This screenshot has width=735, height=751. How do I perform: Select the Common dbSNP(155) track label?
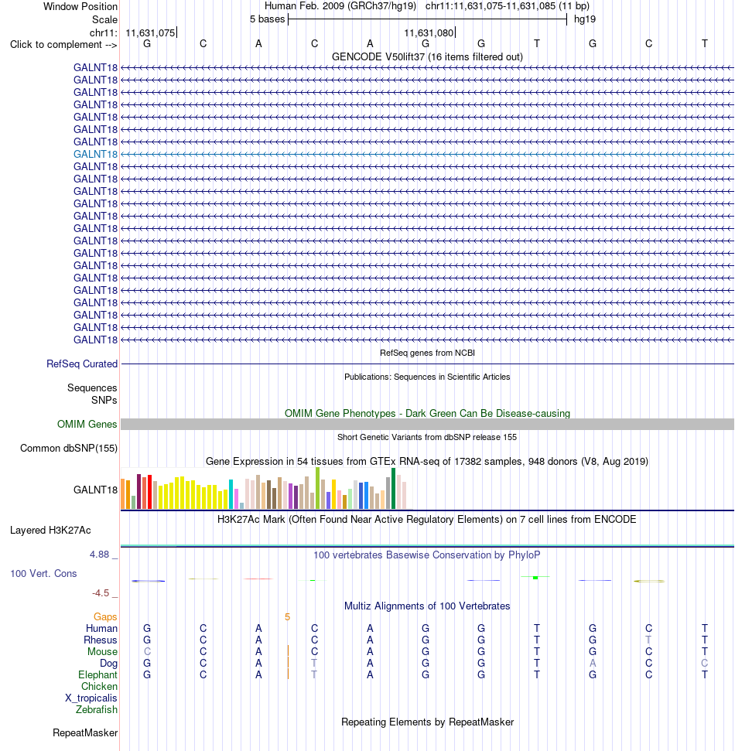click(69, 449)
